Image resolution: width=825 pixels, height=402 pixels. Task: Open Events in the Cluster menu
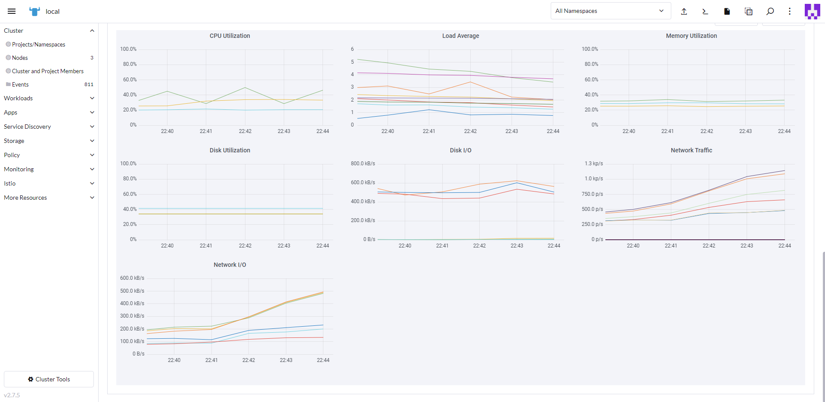pyautogui.click(x=20, y=84)
